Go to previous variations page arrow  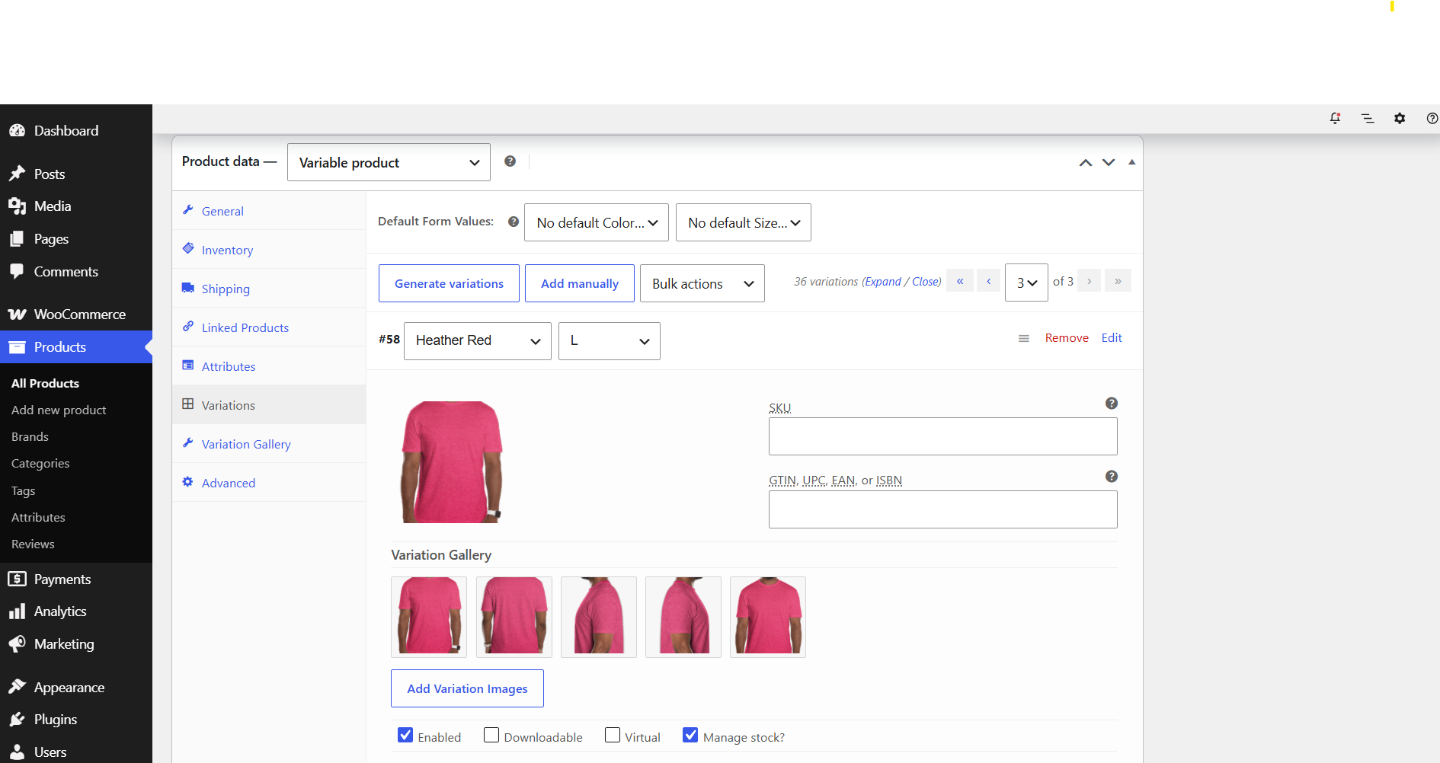pos(989,281)
